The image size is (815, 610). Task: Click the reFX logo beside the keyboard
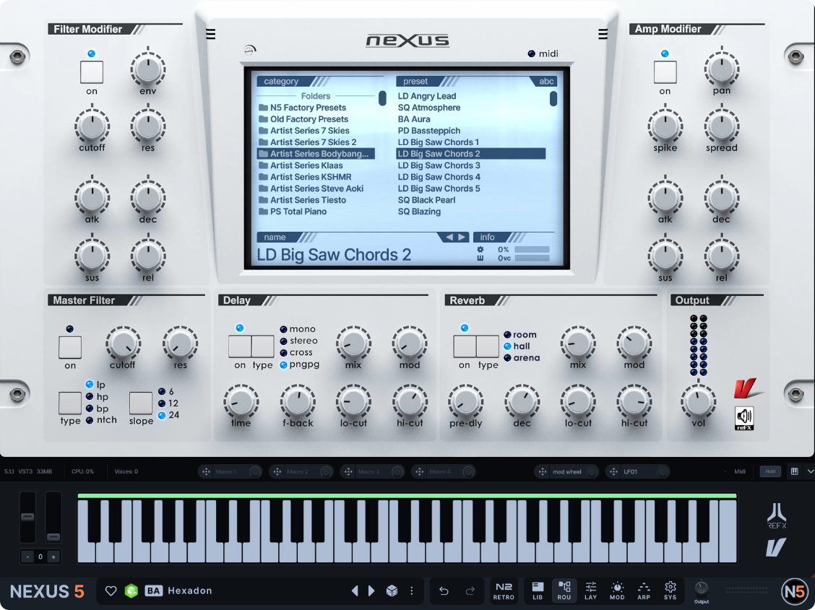click(777, 516)
